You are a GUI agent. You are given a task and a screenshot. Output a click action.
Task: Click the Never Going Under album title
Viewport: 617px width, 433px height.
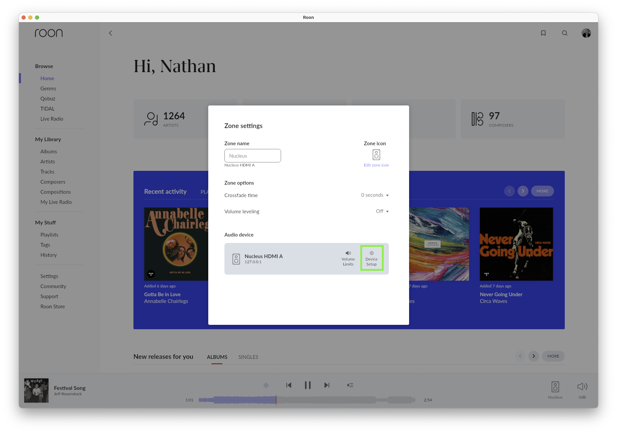pos(501,294)
